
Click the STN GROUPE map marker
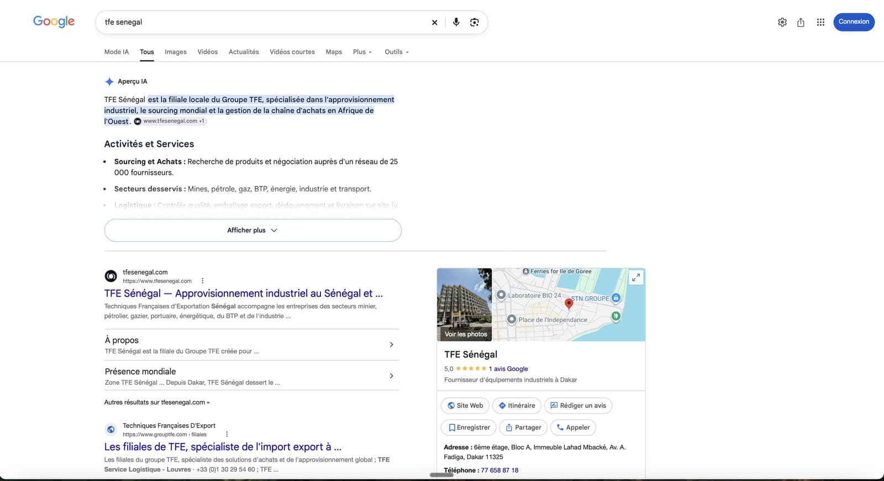616,298
